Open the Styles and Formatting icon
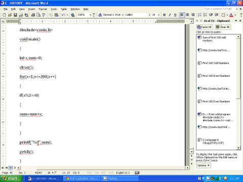 coord(100,15)
